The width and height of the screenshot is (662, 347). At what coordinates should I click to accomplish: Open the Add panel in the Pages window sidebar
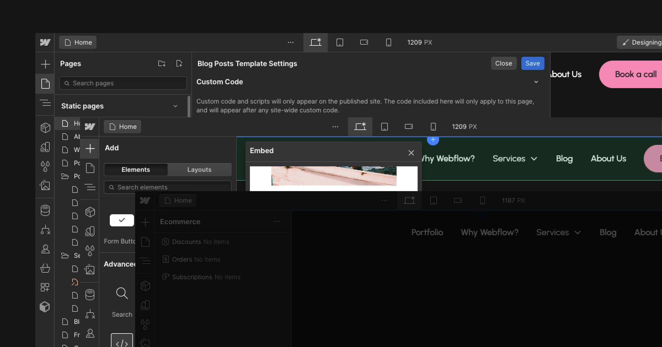(45, 64)
